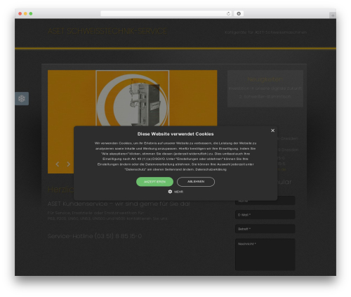The height and width of the screenshot is (297, 351).
Task: Click the Diese Website verwendet Cookies title
Action: [x=175, y=134]
